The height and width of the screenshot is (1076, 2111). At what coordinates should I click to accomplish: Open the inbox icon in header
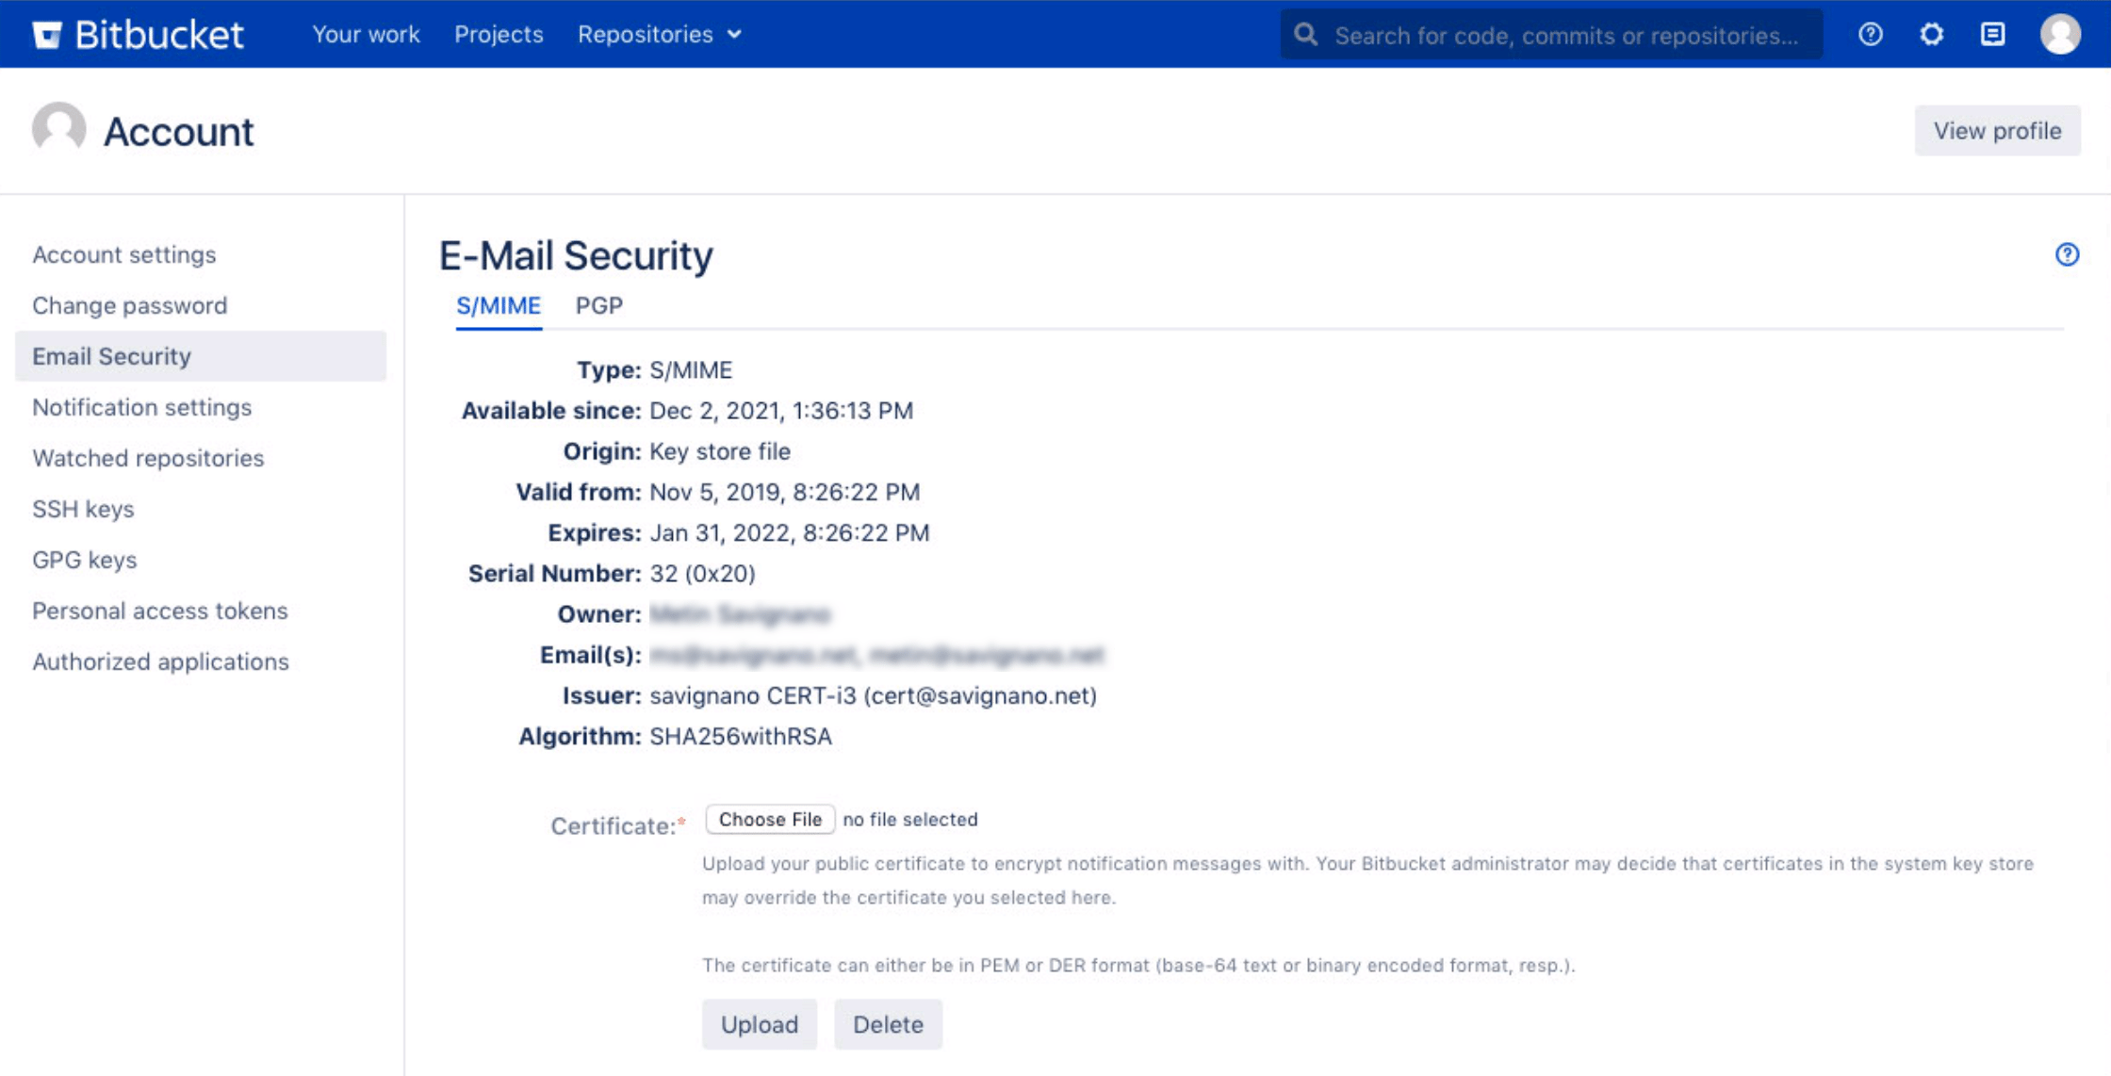(x=1993, y=35)
